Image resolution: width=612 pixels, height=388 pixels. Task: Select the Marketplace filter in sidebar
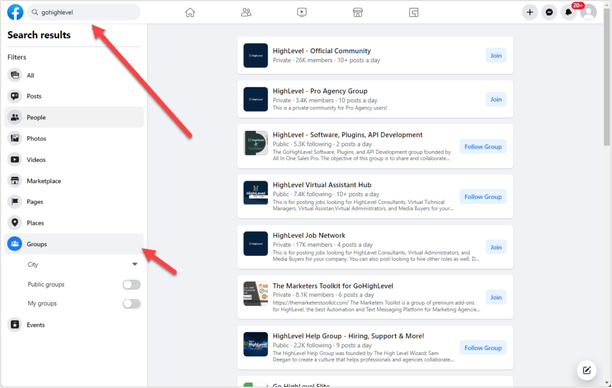(x=74, y=181)
